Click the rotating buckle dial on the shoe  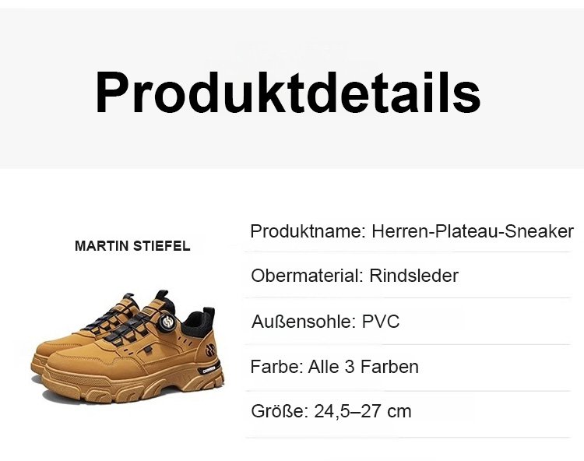(170, 319)
